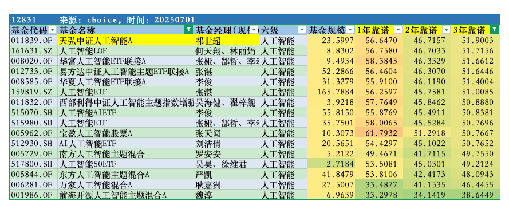The width and height of the screenshot is (509, 209).
Task: Open the 基金经理 column filter dropdown
Action: pos(254,30)
